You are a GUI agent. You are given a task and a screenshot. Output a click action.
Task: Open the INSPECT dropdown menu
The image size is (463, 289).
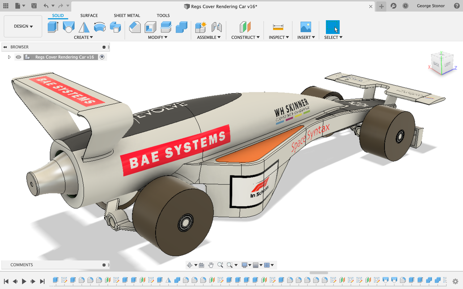click(279, 37)
